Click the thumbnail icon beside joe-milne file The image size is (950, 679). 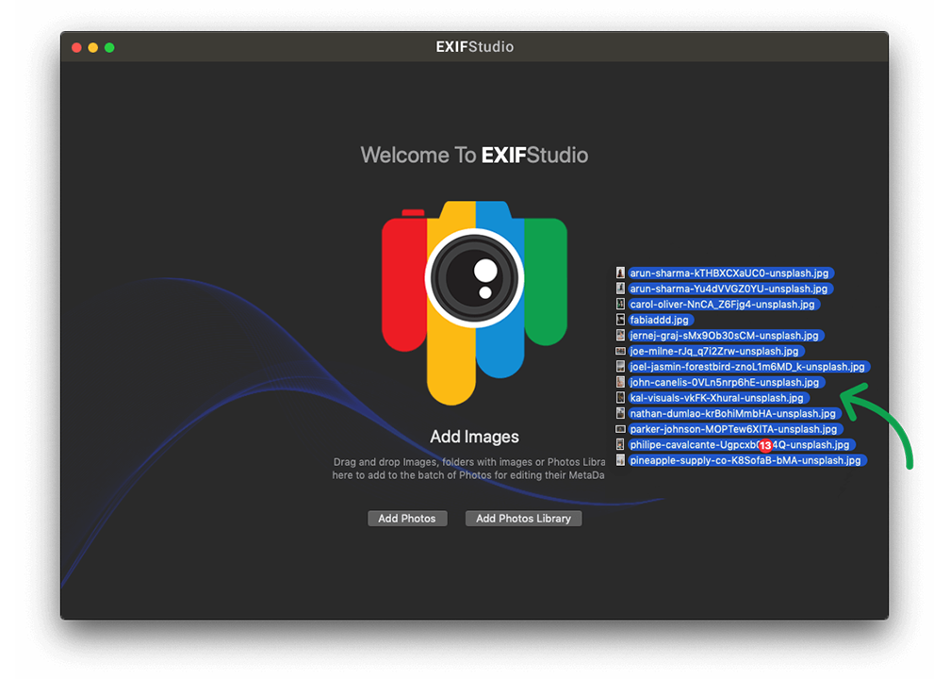point(620,351)
